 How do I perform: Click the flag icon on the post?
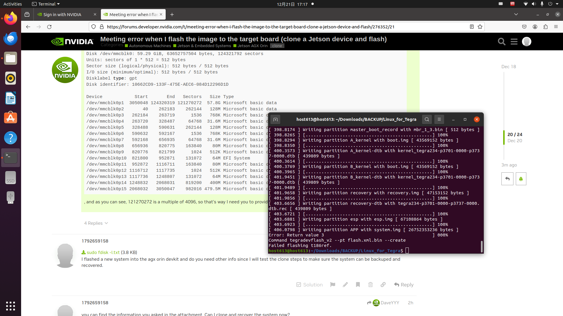pos(333,285)
